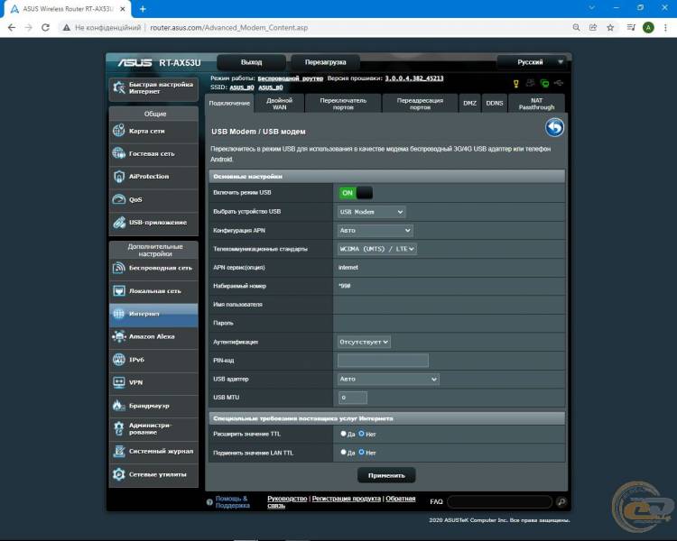Image resolution: width=677 pixels, height=541 pixels.
Task: Open the APN configuration dropdown
Action: click(376, 231)
